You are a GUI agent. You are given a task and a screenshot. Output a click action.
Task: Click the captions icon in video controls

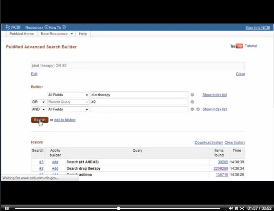pos(236,208)
